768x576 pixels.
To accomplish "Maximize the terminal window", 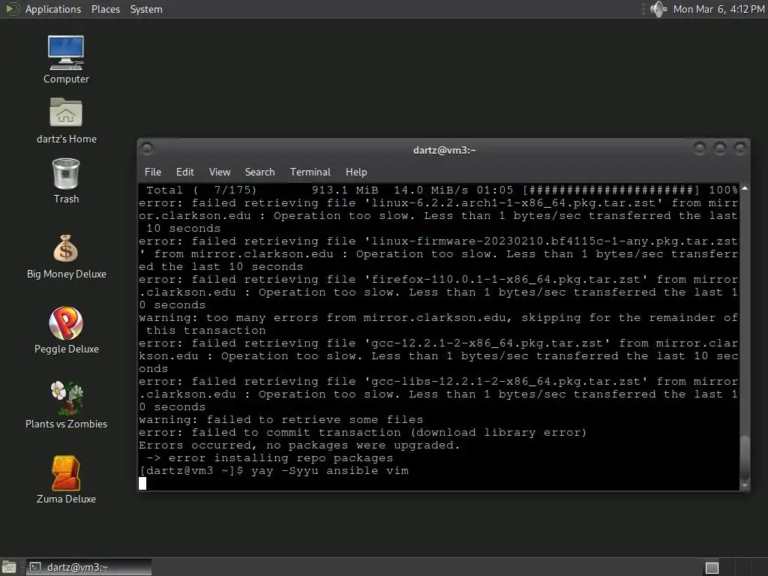I will [x=719, y=148].
